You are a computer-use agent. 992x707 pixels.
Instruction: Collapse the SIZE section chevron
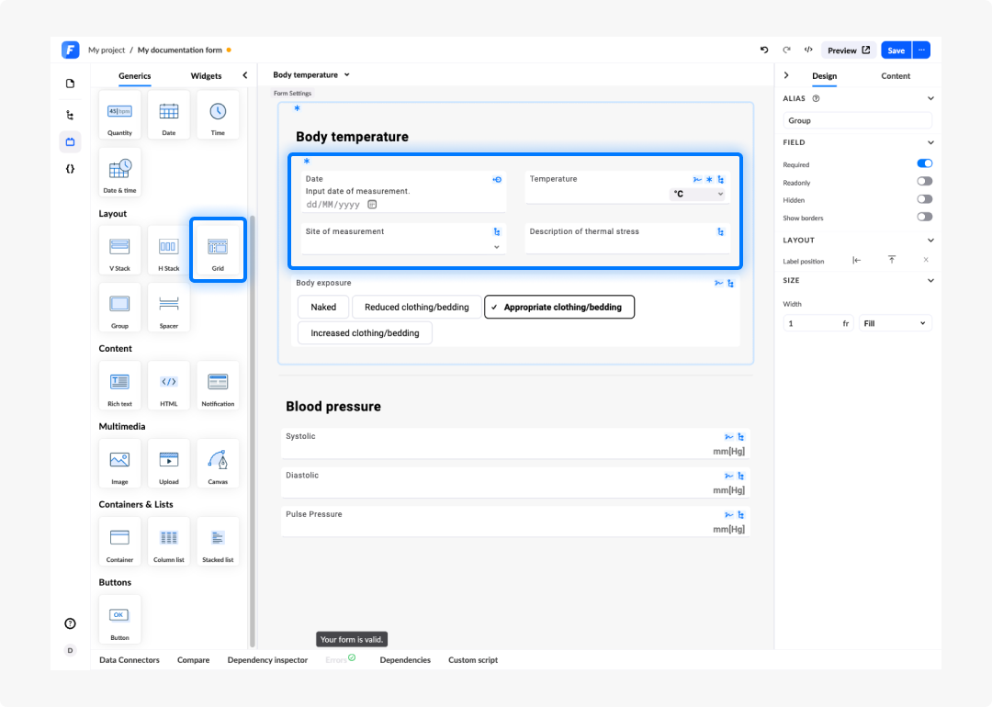930,281
